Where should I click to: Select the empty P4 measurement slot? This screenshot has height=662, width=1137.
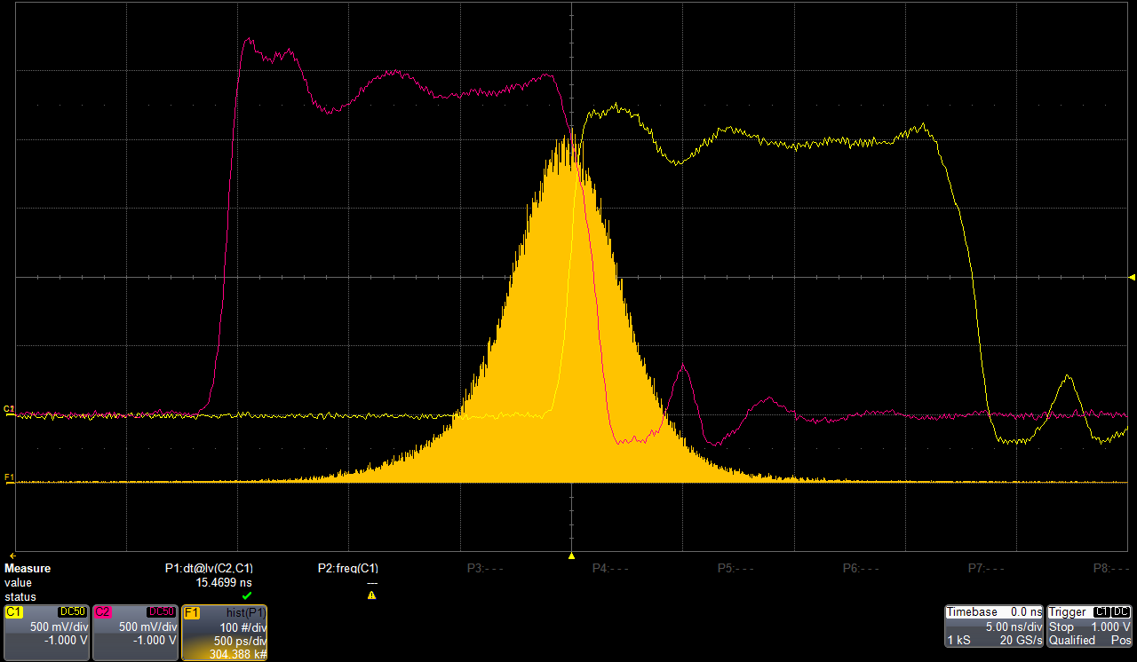click(x=610, y=568)
